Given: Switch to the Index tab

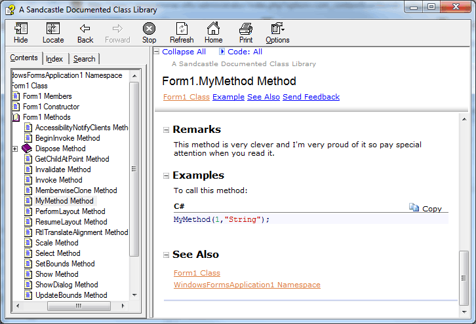Looking at the screenshot, I should [x=54, y=59].
